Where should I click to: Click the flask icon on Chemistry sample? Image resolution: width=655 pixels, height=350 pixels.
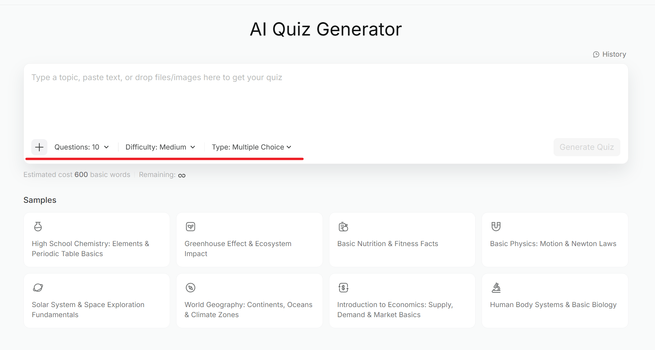pyautogui.click(x=38, y=227)
